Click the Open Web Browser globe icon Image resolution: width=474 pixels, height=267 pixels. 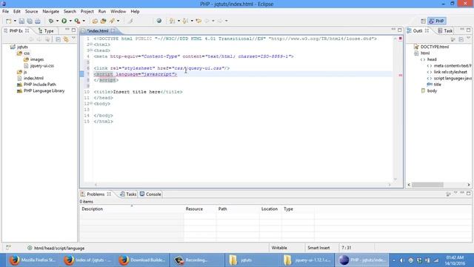pyautogui.click(x=158, y=21)
